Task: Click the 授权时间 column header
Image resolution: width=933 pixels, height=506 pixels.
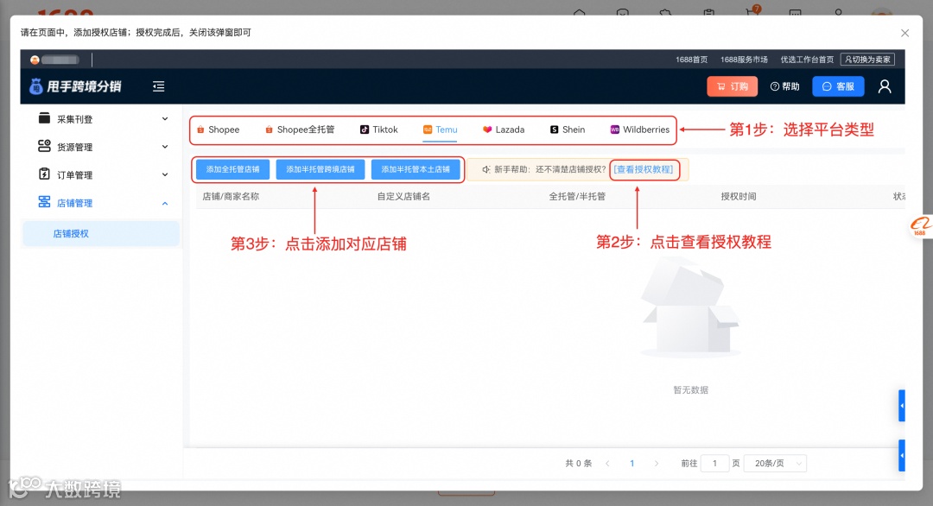Action: point(739,196)
